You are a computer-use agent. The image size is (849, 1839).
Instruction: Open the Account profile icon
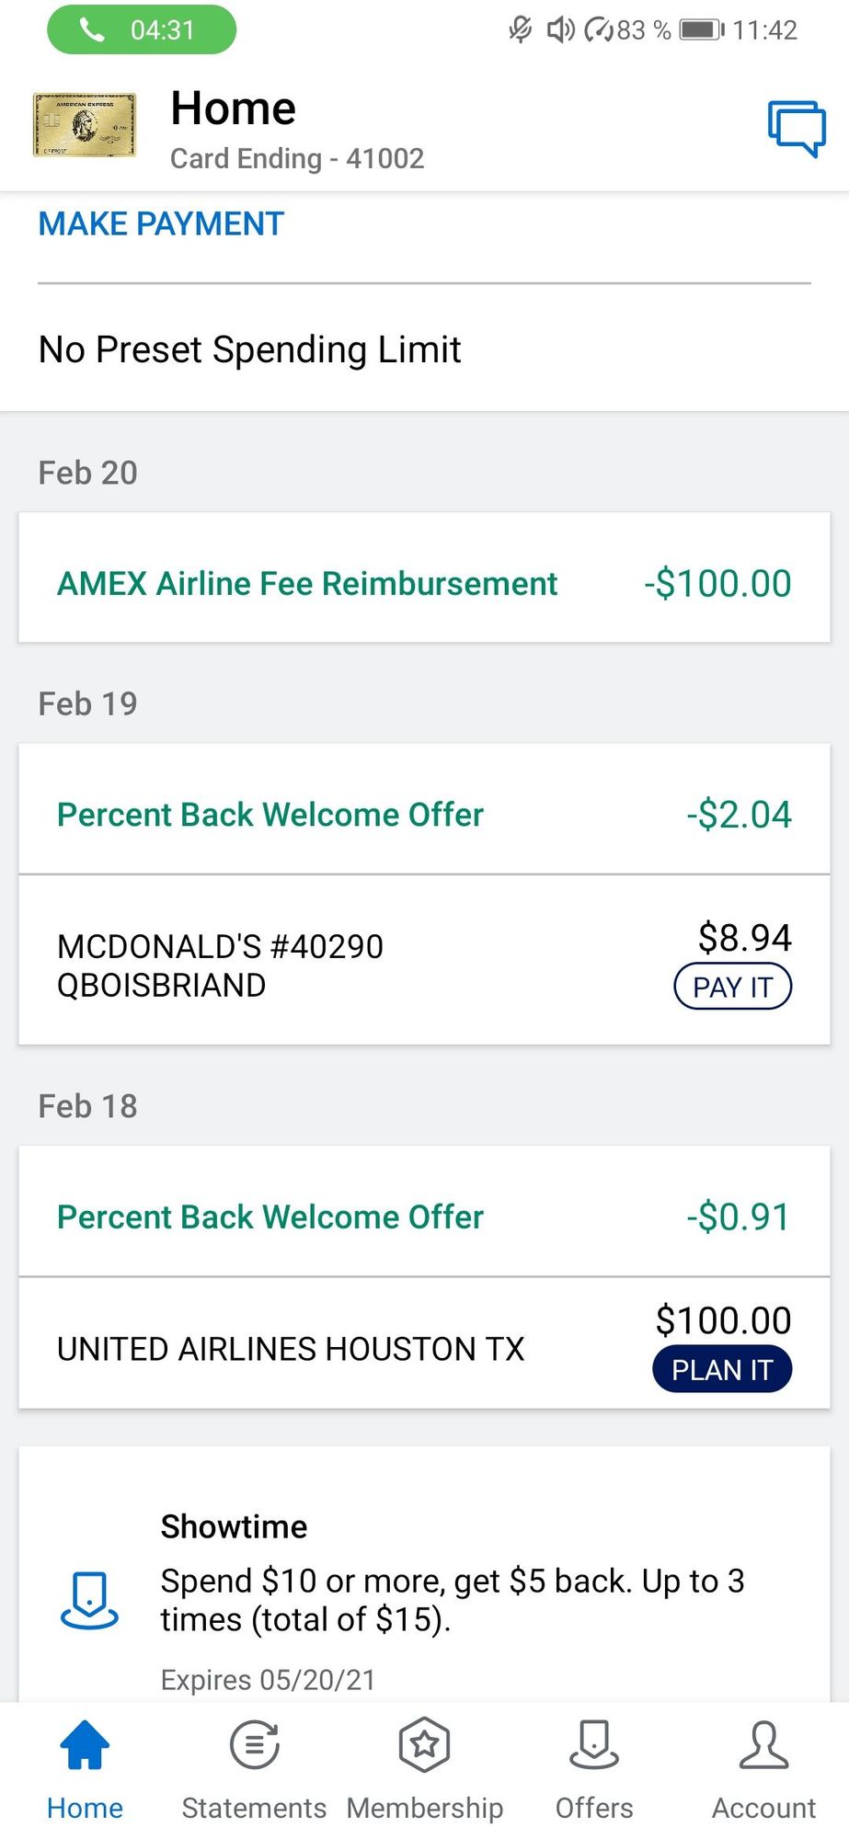[763, 1744]
